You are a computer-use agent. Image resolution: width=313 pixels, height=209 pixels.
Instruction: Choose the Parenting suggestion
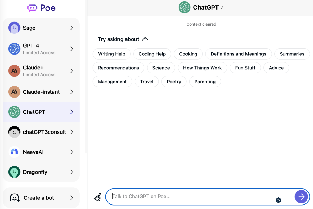click(x=205, y=82)
